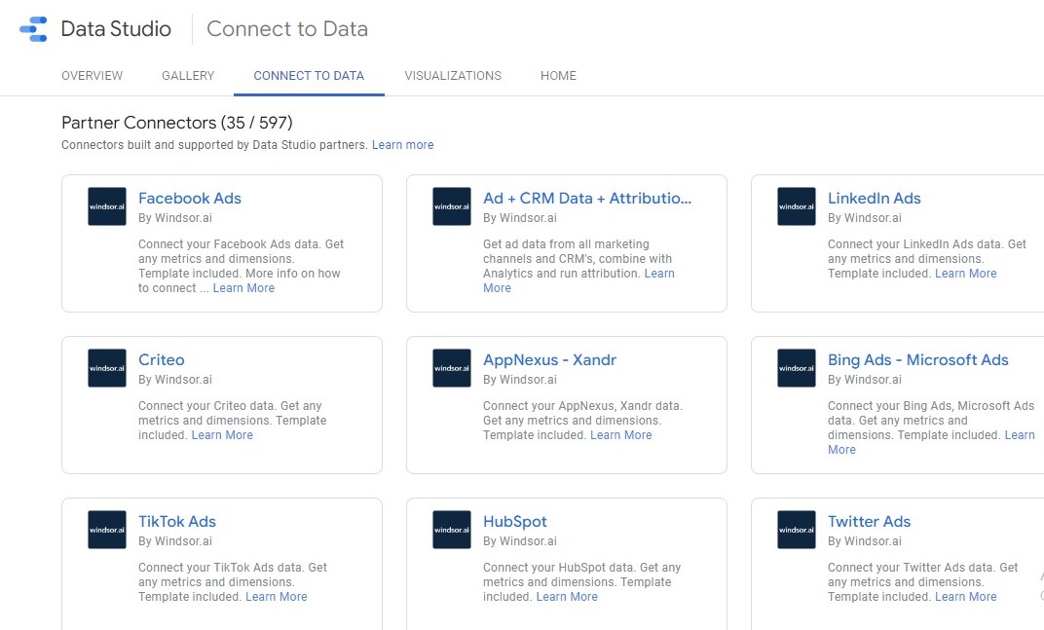Open the Overview tab
The image size is (1044, 630).
click(x=92, y=76)
